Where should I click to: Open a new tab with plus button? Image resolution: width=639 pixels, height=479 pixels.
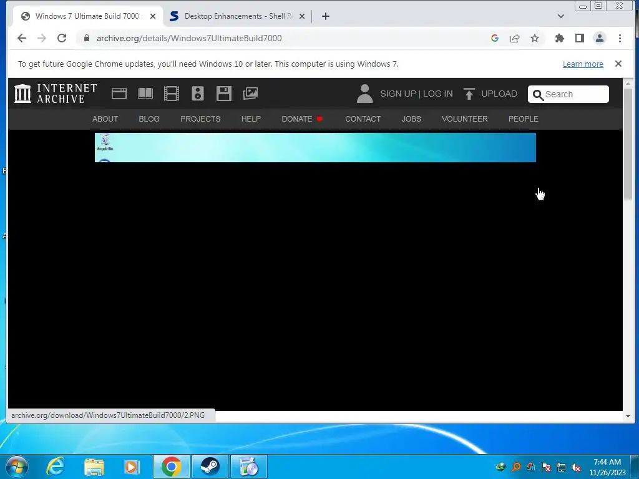click(325, 16)
